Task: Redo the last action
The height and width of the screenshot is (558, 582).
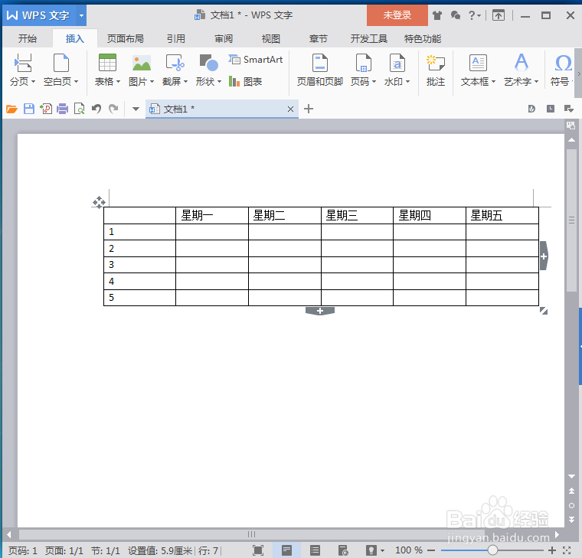Action: (113, 109)
